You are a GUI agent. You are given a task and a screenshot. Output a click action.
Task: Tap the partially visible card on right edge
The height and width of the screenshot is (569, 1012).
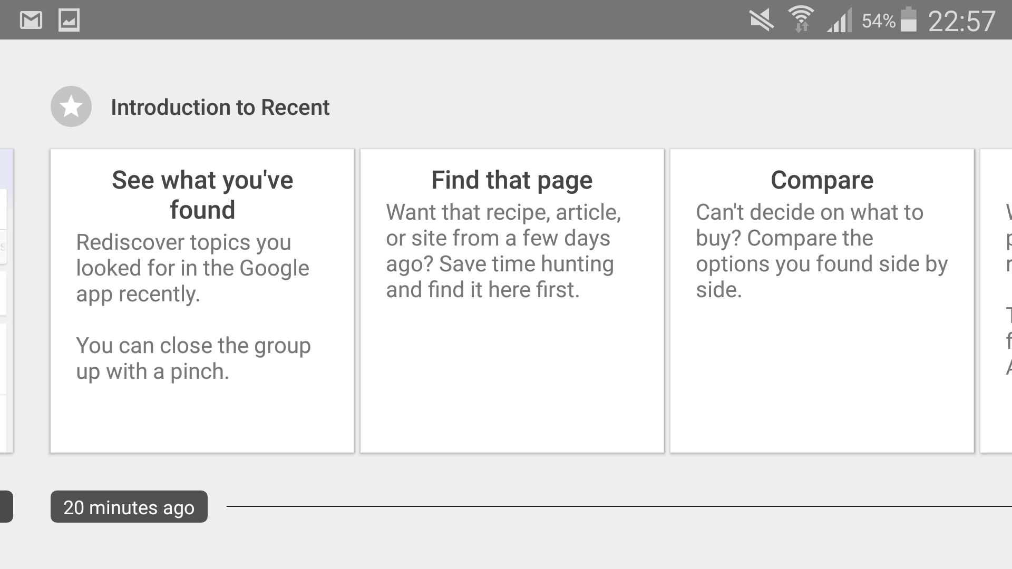997,300
